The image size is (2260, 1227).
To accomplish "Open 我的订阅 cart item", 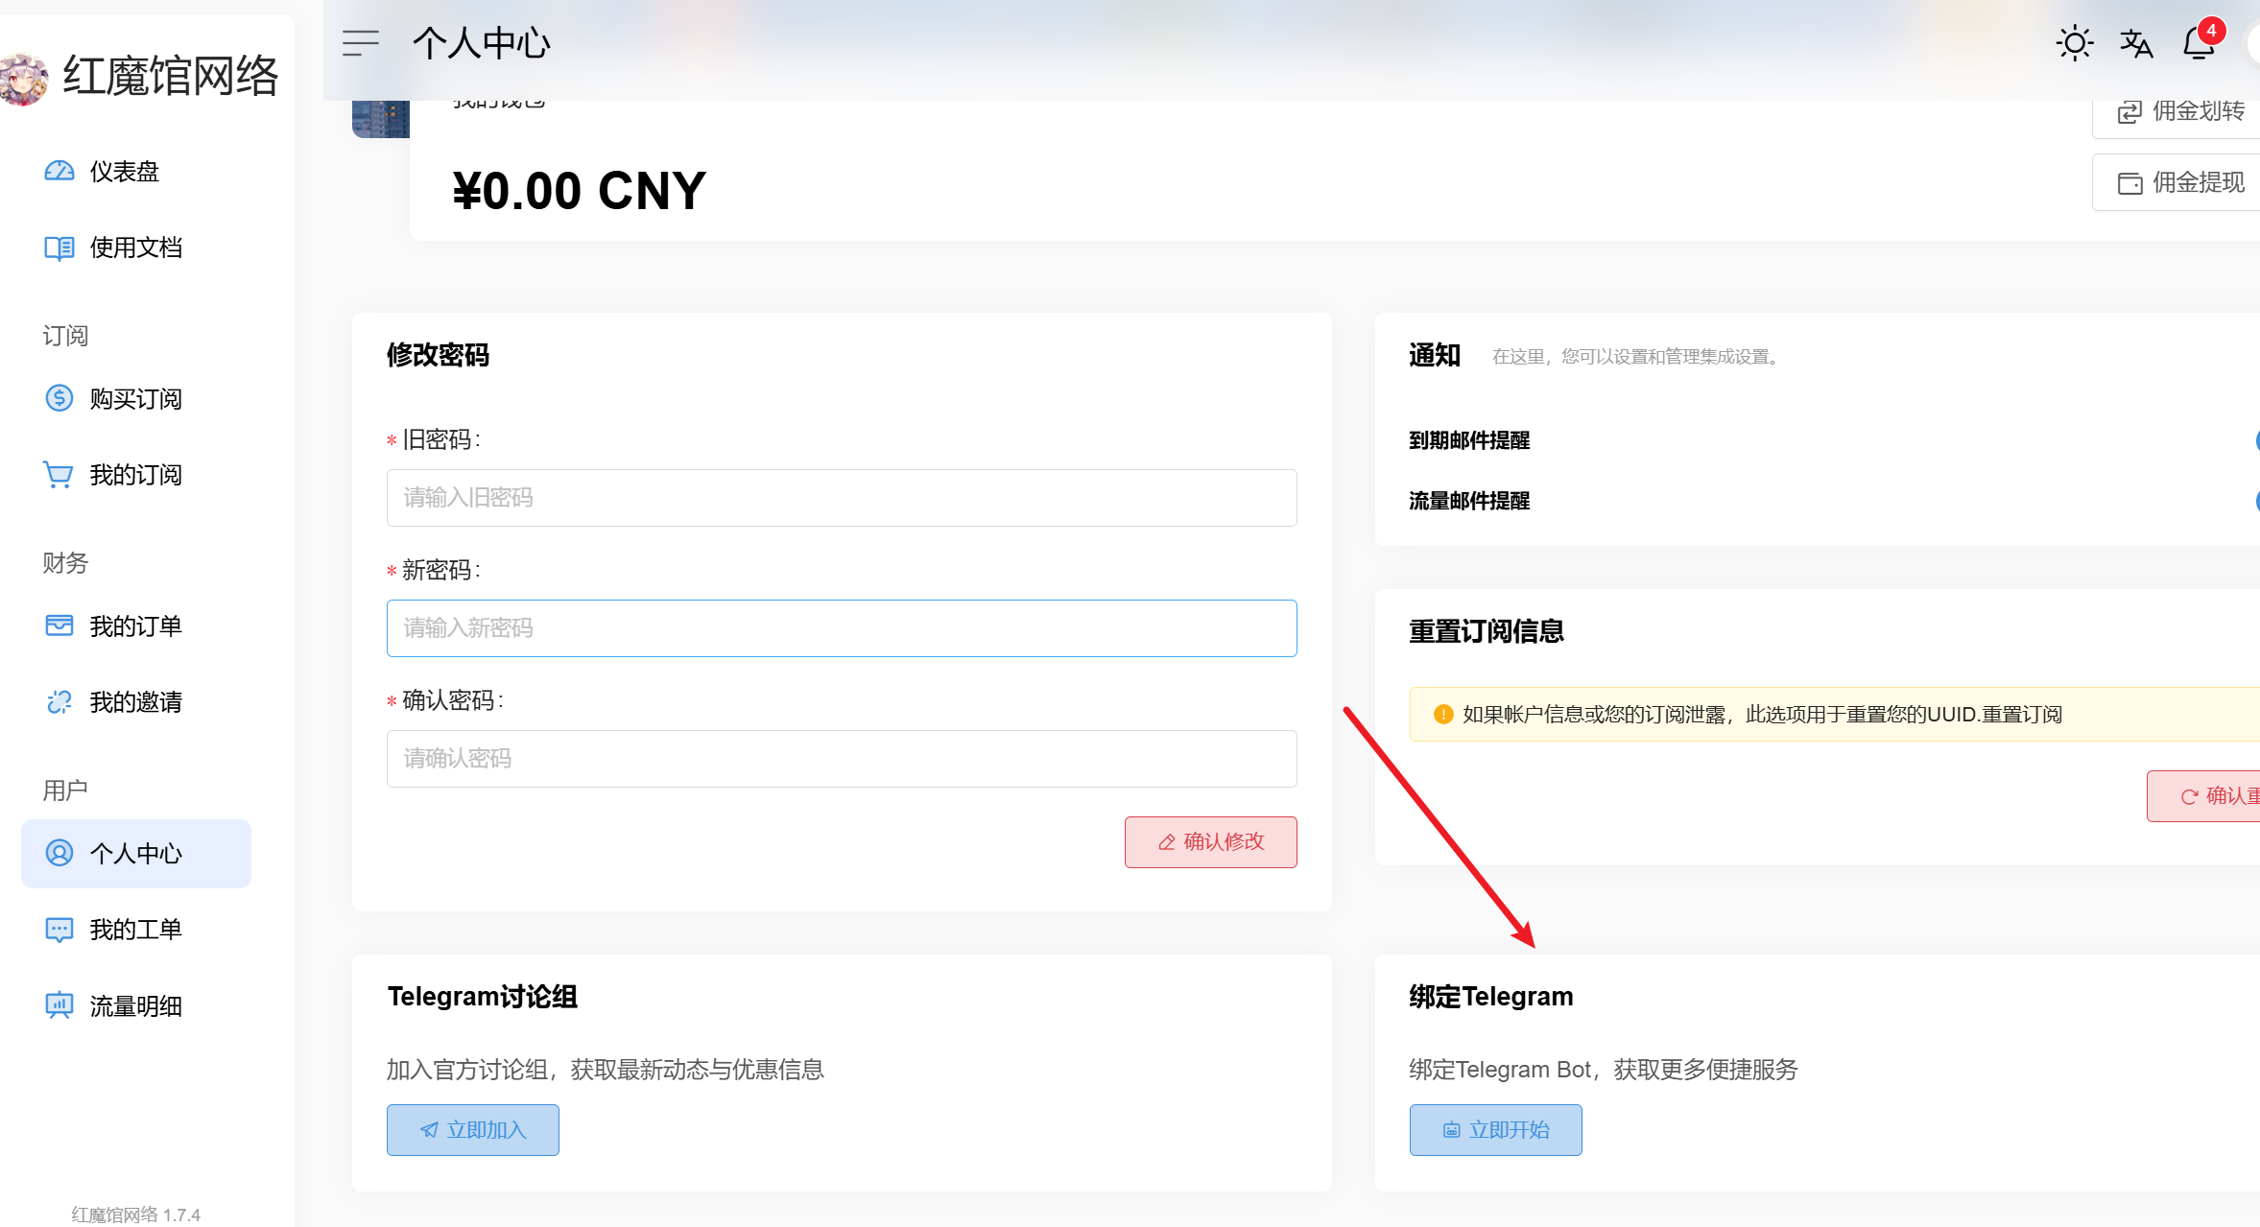I will coord(135,475).
